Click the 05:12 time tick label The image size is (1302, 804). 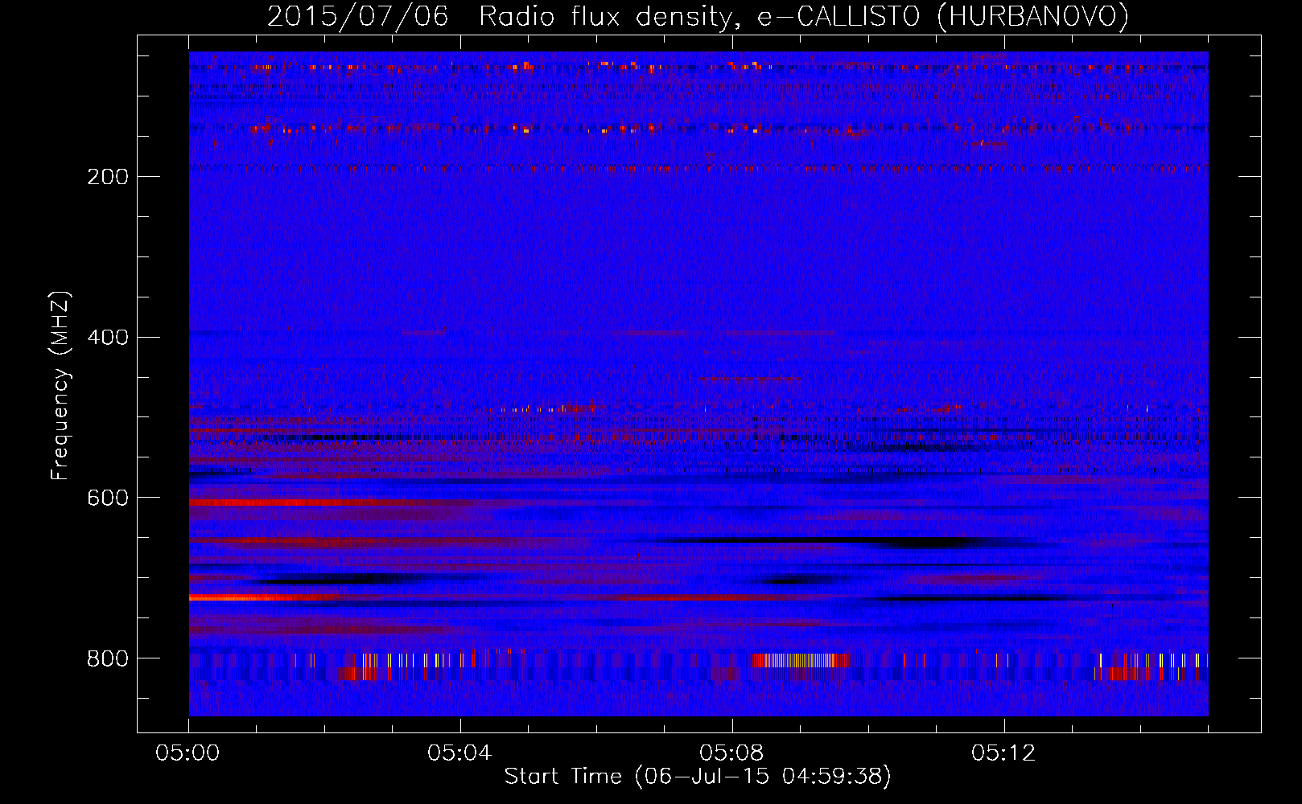pos(1003,753)
